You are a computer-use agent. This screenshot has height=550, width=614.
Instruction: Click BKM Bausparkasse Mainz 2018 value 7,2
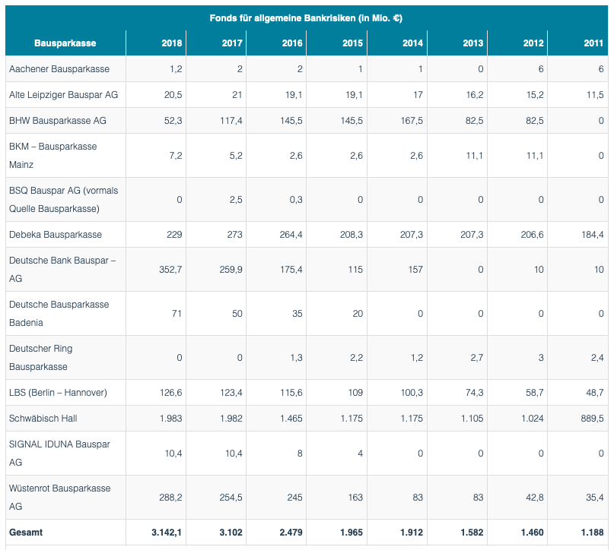(176, 155)
